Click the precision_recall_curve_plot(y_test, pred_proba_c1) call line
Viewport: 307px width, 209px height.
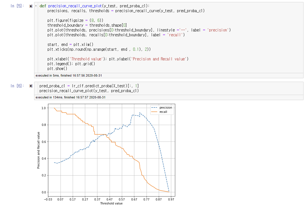(89, 91)
